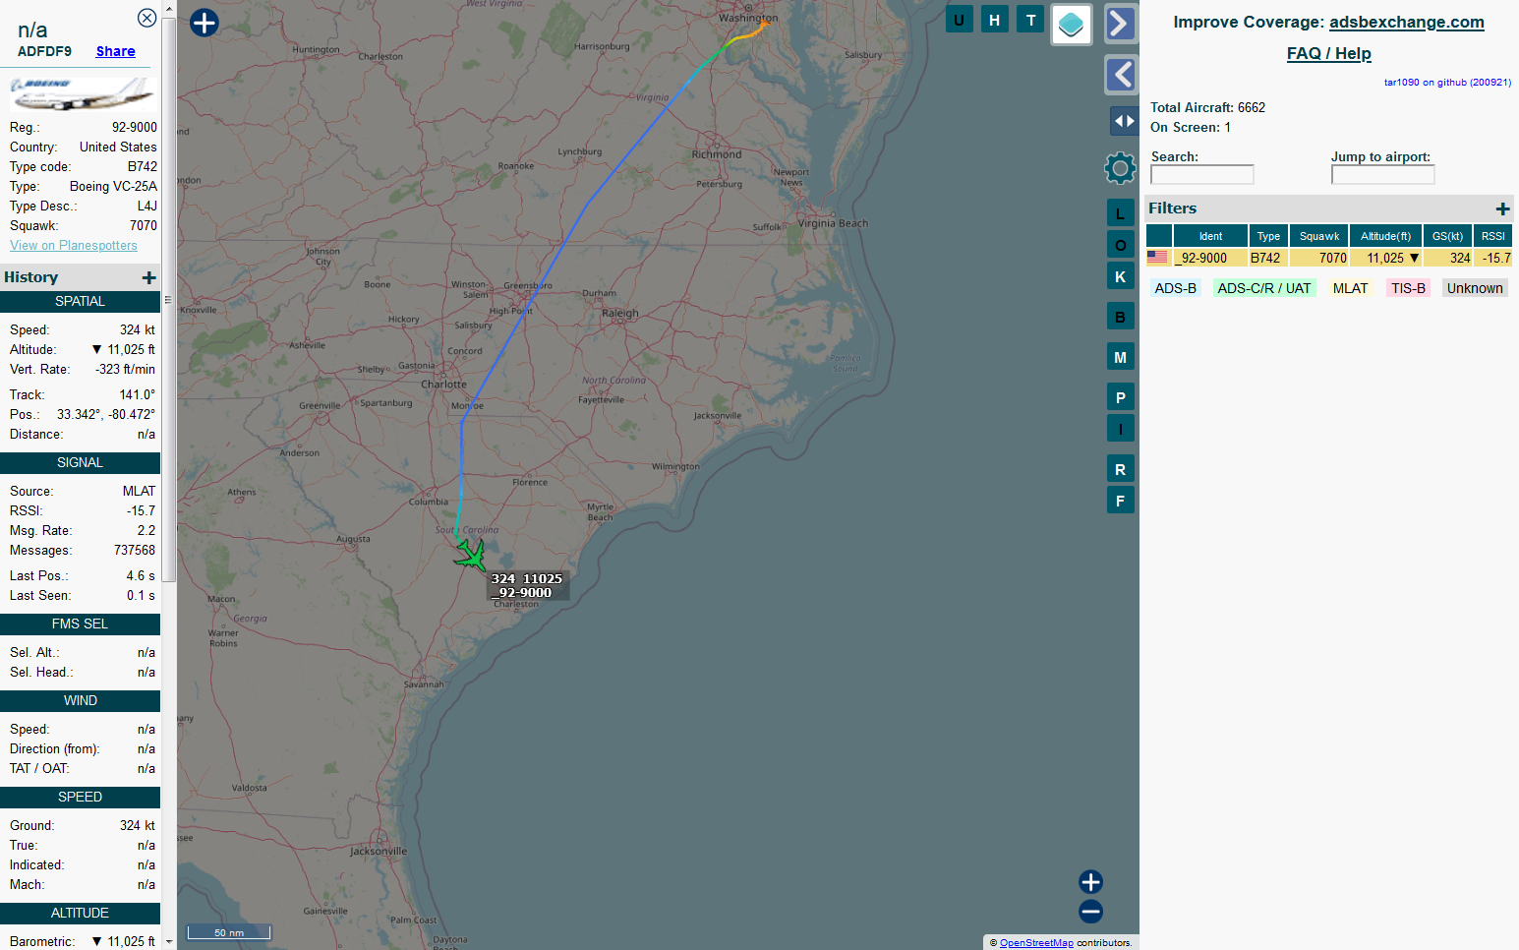This screenshot has width=1519, height=950.
Task: Click the Unknown legend label
Action: (x=1475, y=288)
